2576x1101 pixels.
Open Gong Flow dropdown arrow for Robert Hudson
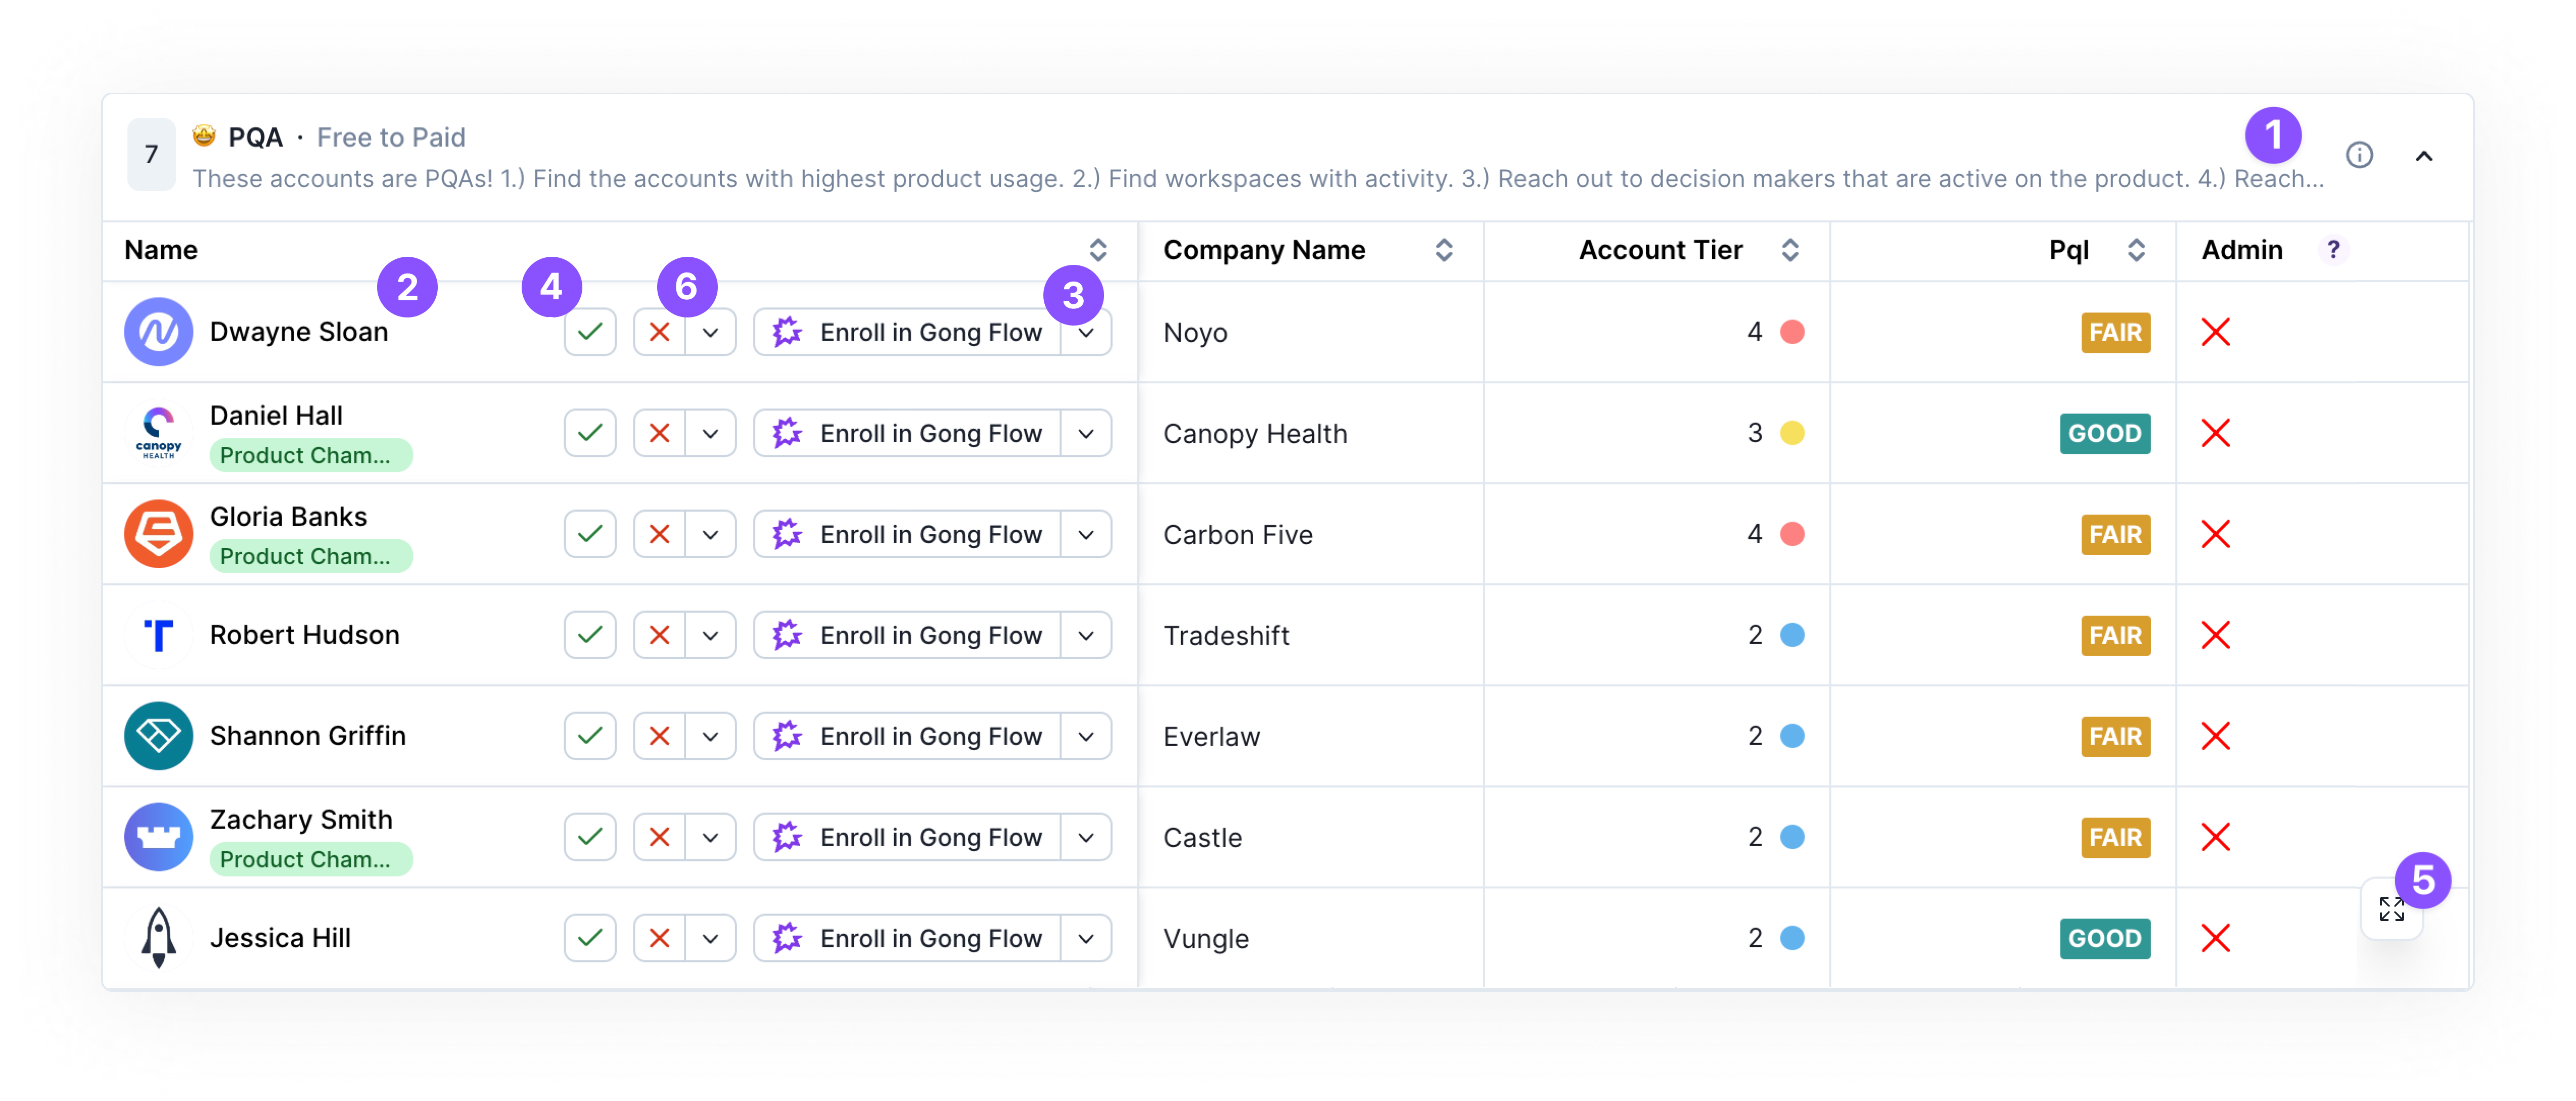coord(1086,635)
